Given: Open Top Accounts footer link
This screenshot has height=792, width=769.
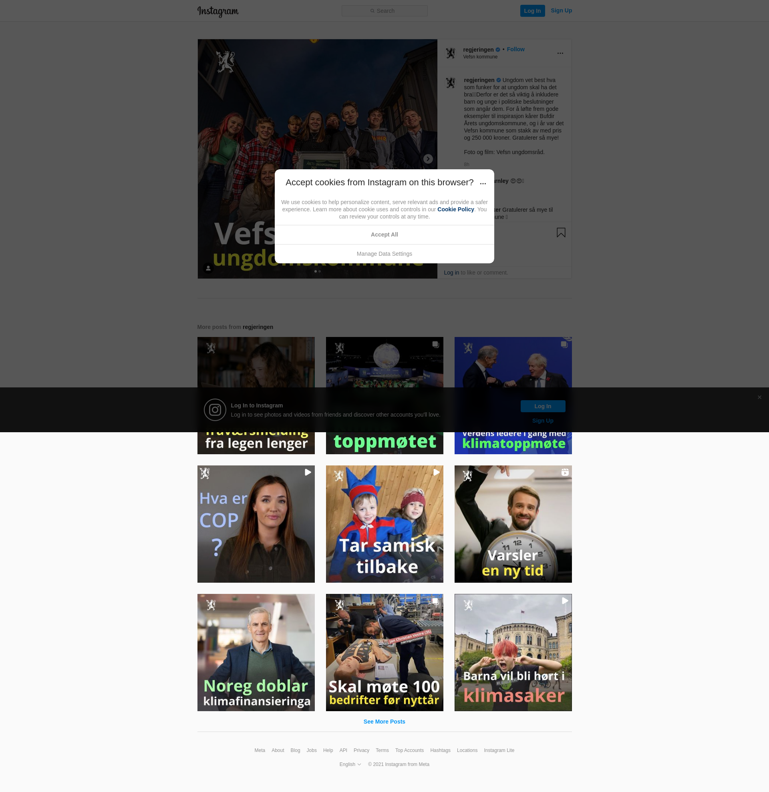Looking at the screenshot, I should pos(410,750).
